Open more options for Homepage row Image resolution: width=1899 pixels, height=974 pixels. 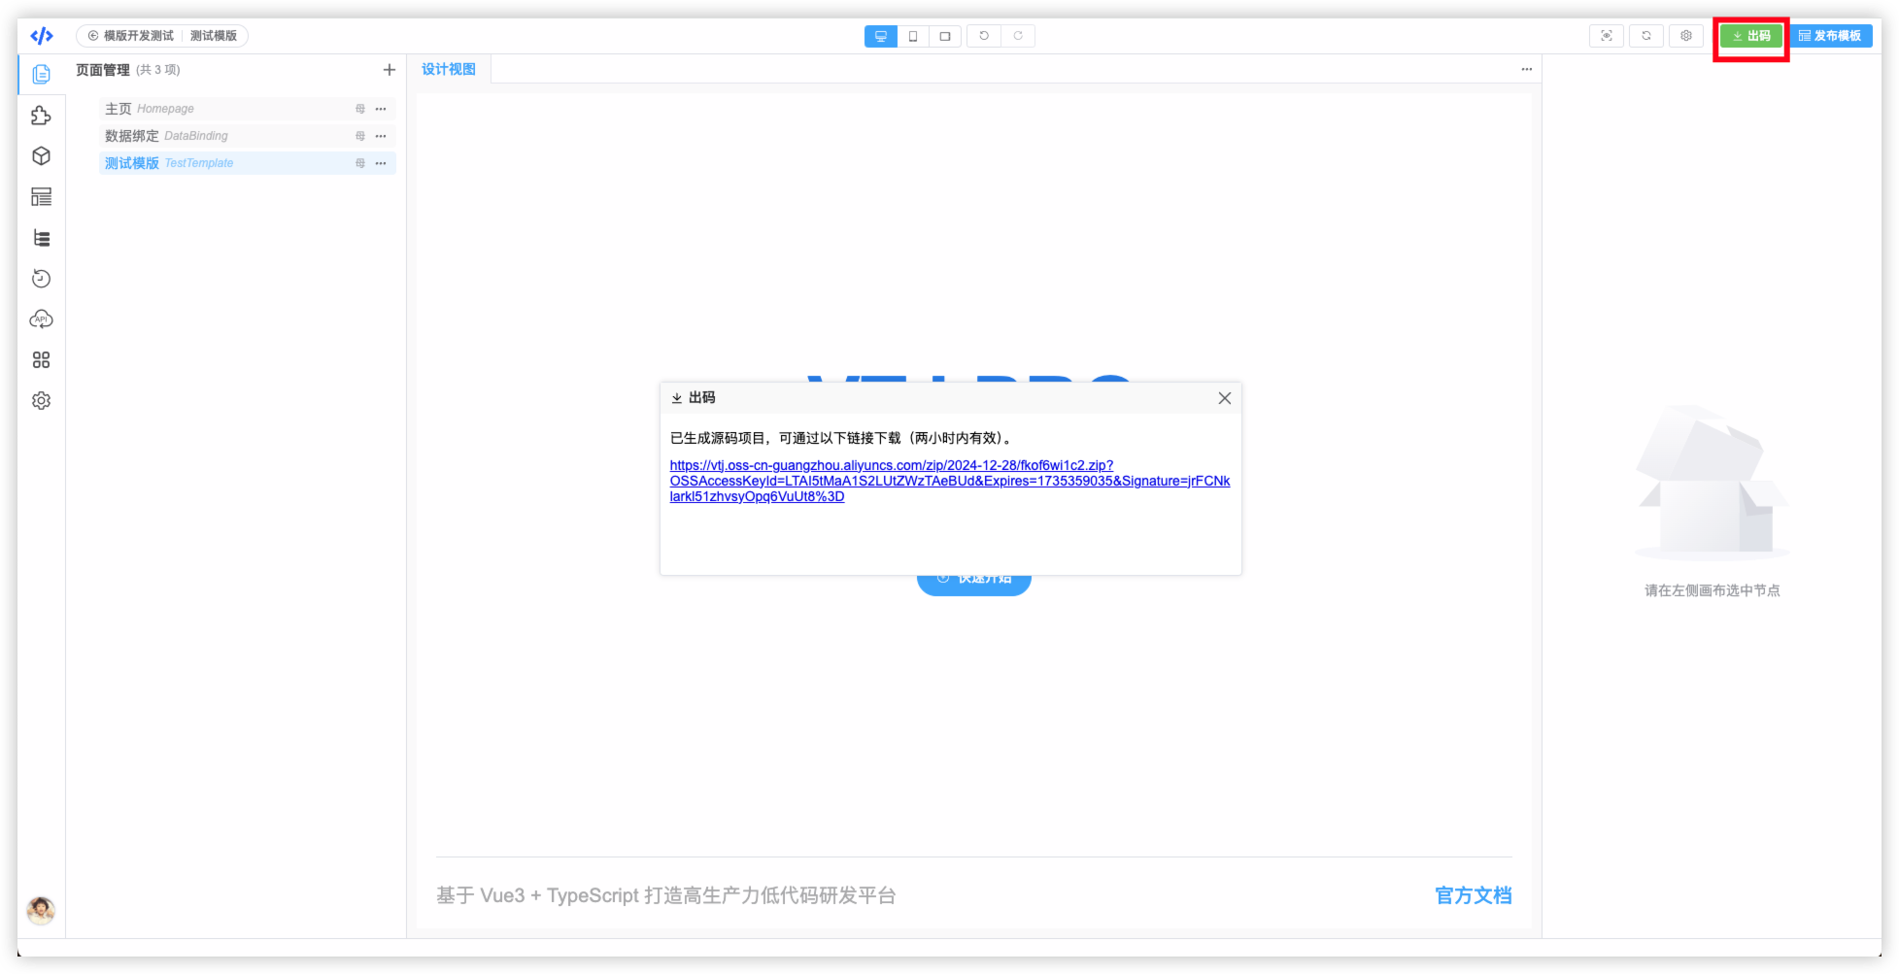click(x=381, y=109)
